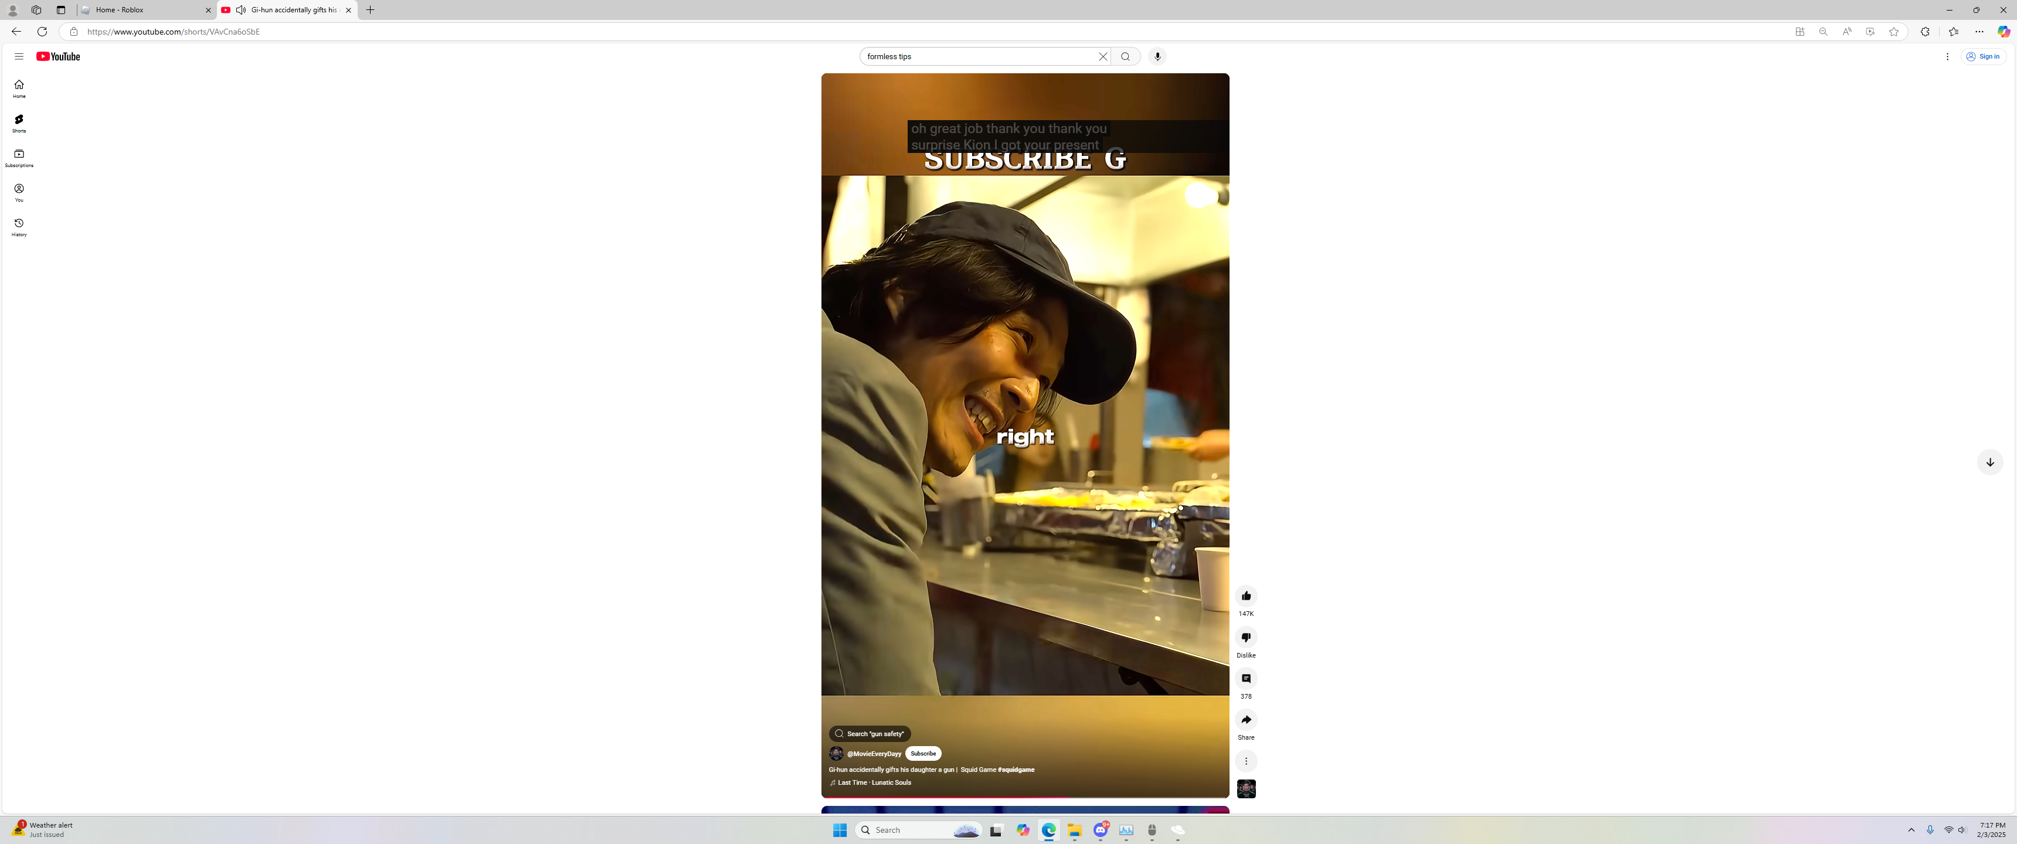Go to Home in YouTube sidebar

point(19,89)
